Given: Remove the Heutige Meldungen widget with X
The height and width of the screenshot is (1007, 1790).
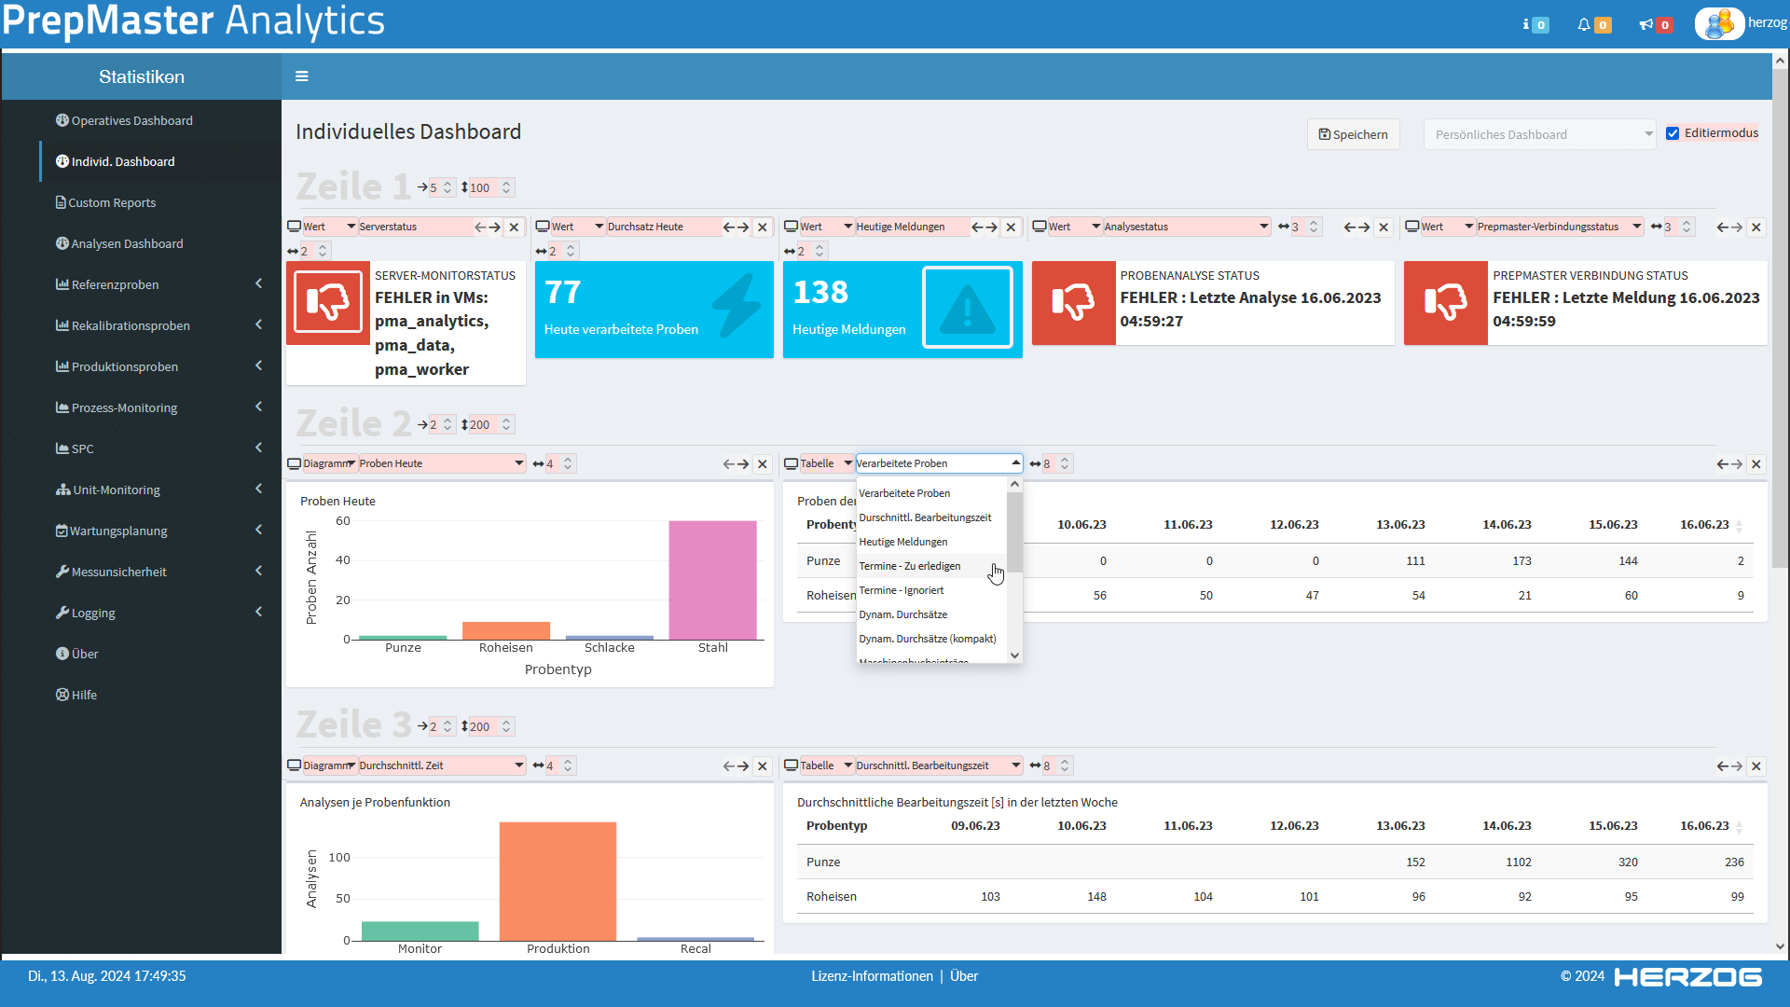Looking at the screenshot, I should 1011,227.
